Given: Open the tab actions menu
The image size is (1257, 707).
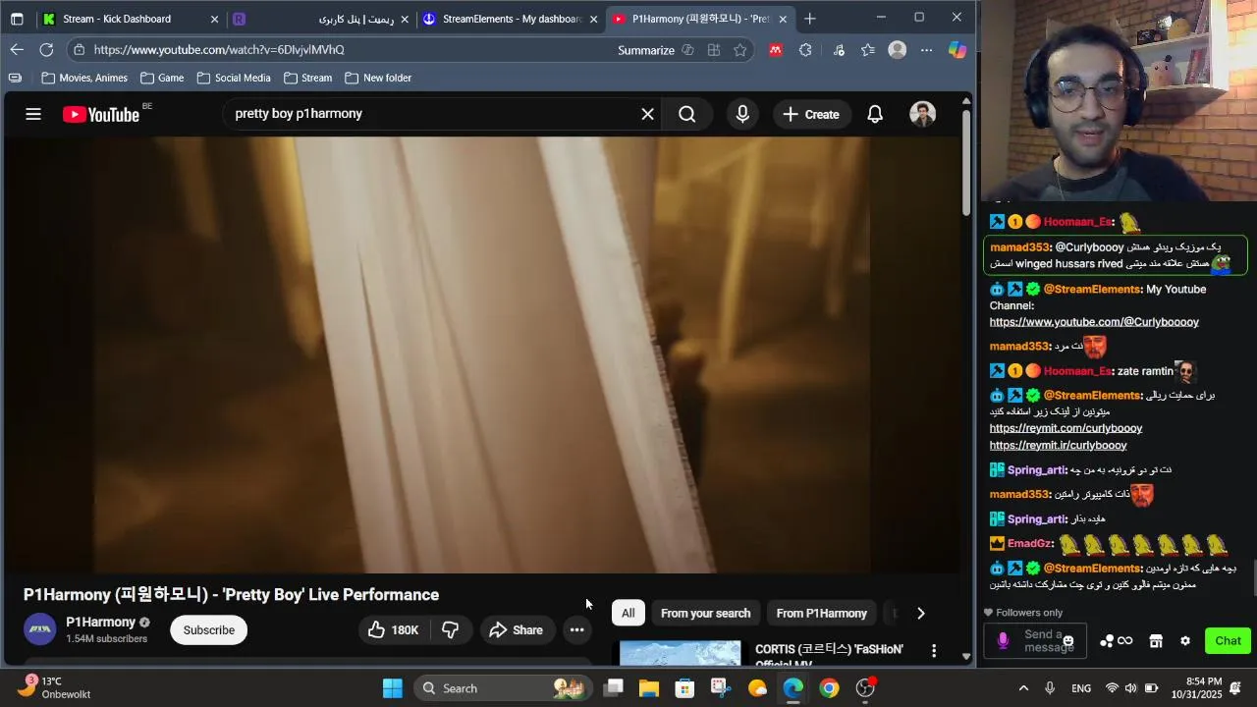Looking at the screenshot, I should pyautogui.click(x=17, y=19).
